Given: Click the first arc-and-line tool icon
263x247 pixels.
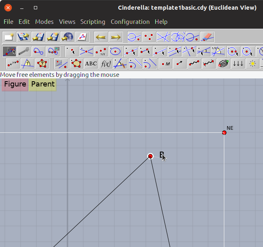Looking at the screenshot, I should tap(135, 63).
